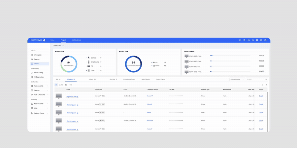Expand Auth & Accounts in the sidebar
The width and height of the screenshot is (297, 148).
pos(39,95)
